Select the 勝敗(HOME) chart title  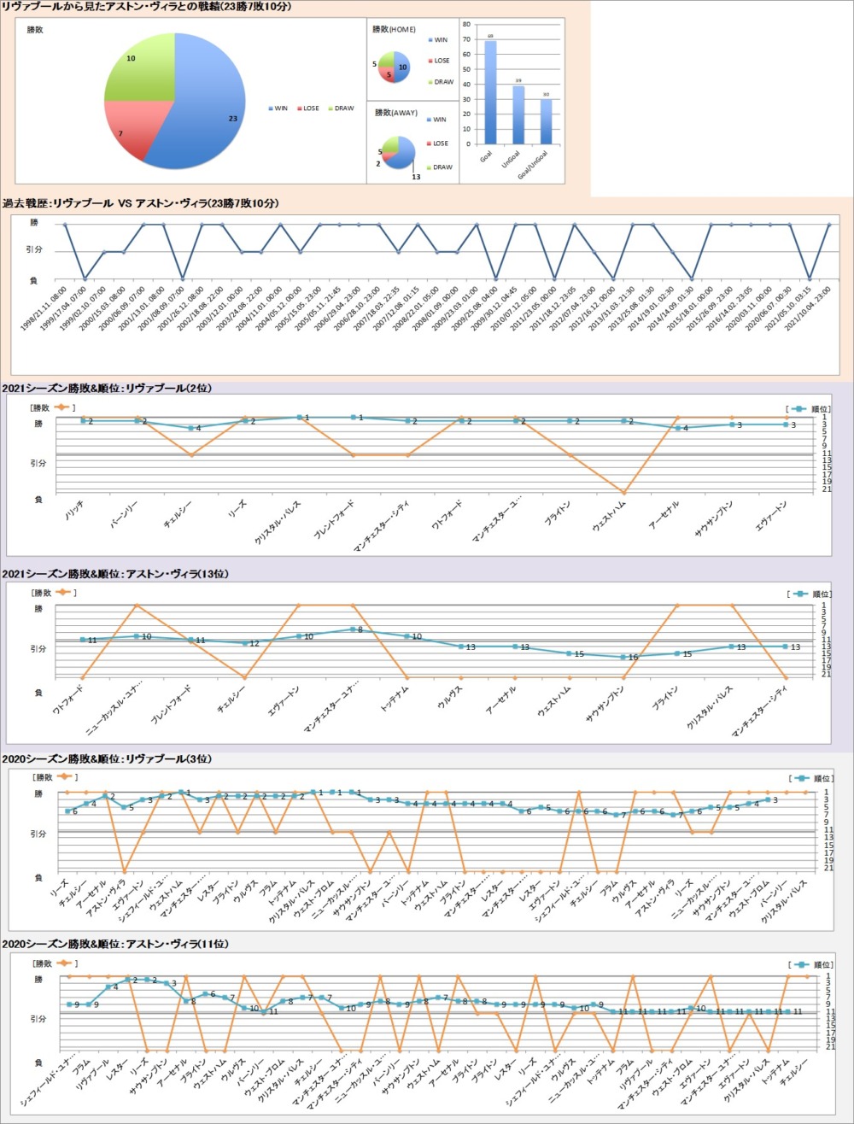pos(394,29)
